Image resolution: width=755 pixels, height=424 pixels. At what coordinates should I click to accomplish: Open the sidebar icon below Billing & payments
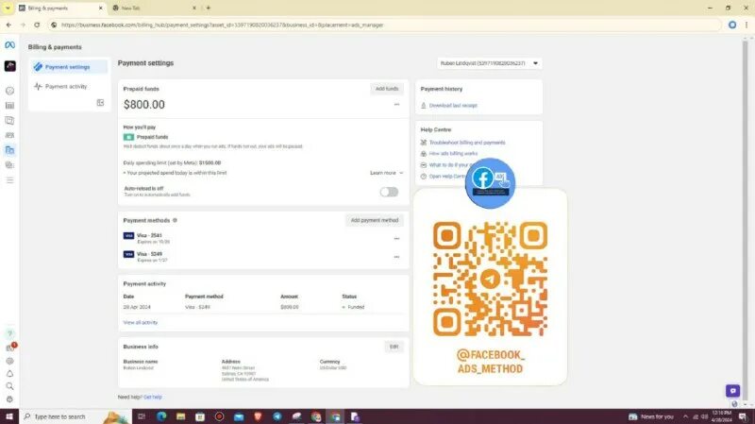coord(9,165)
